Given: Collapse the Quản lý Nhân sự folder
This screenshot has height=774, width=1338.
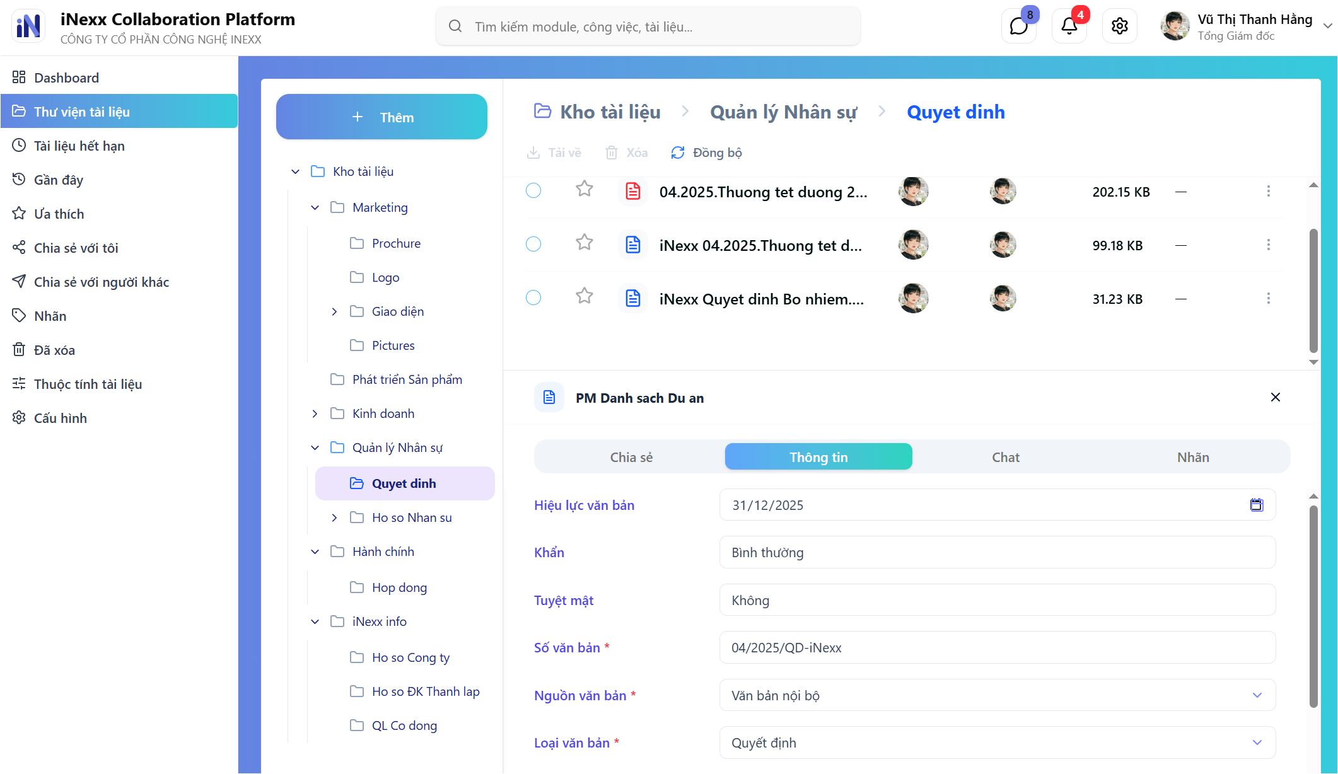Looking at the screenshot, I should 315,447.
